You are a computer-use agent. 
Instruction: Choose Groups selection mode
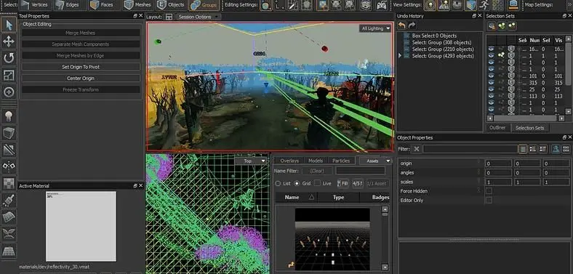click(204, 5)
